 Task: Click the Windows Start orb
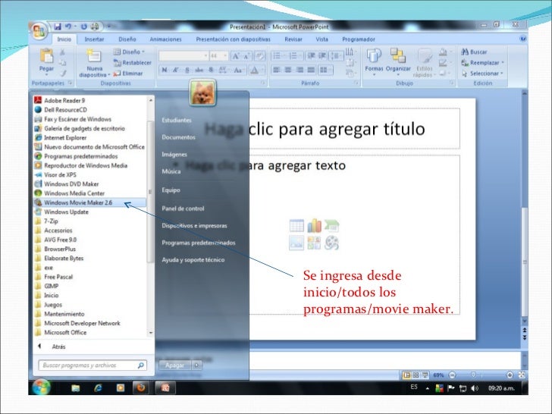[41, 387]
